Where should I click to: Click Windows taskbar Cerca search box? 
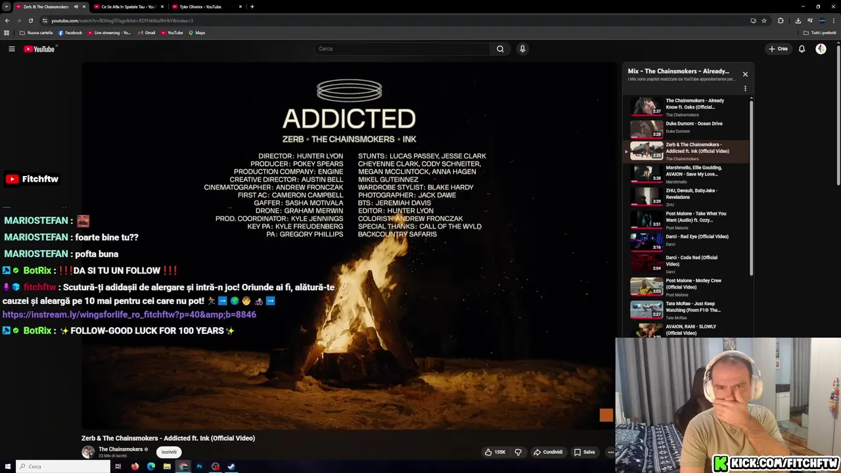[63, 466]
